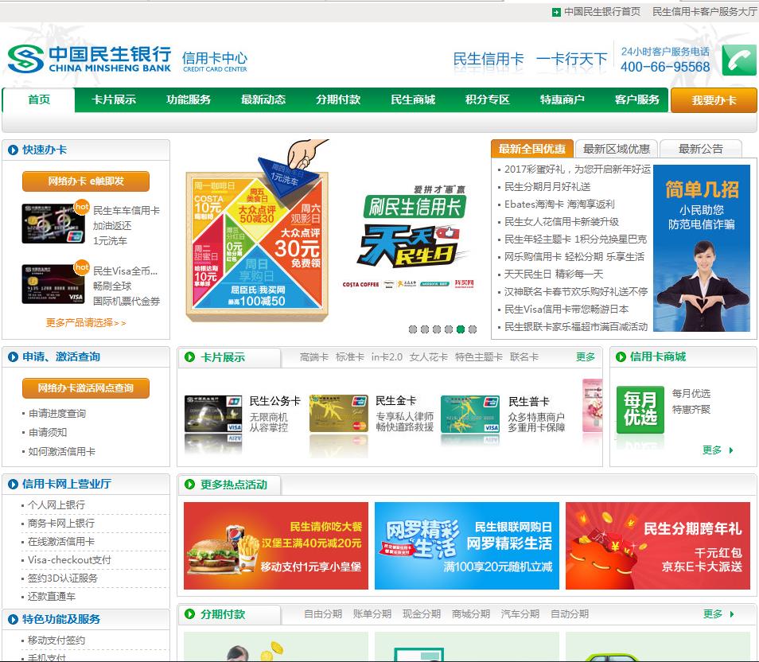Open the 网罗精彩生活 promo banner

click(x=467, y=546)
